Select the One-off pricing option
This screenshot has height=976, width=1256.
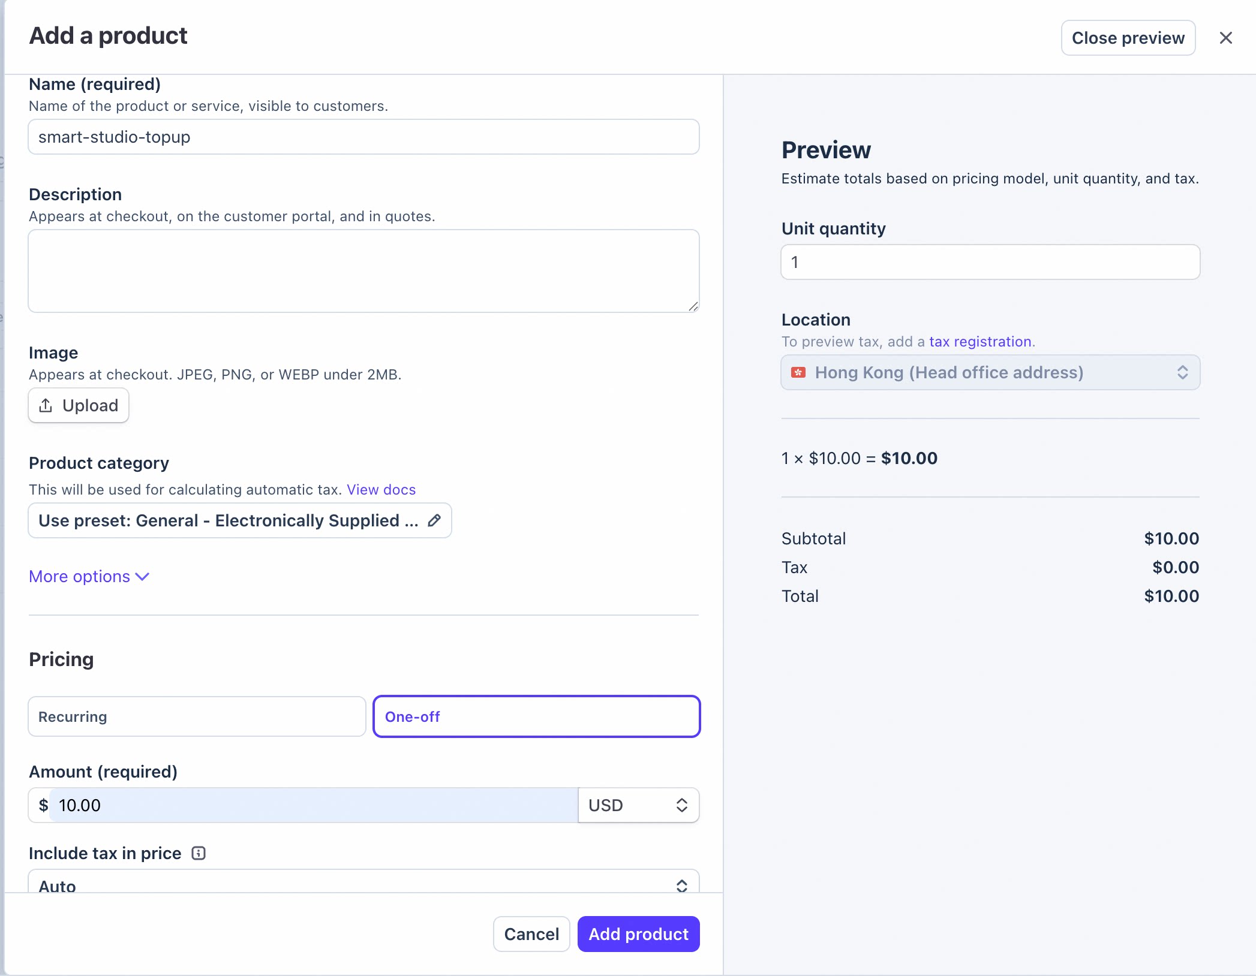[x=536, y=716]
